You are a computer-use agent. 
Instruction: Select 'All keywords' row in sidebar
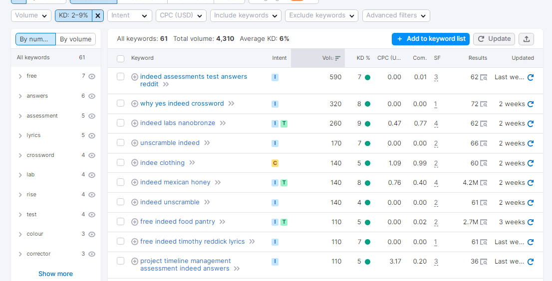[x=55, y=58]
